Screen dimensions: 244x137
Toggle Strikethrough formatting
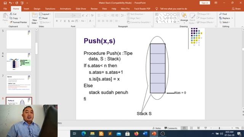point(73,21)
